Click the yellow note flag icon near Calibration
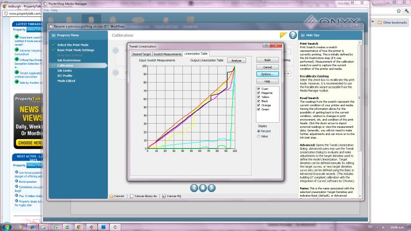The height and width of the screenshot is (231, 411). pyautogui.click(x=283, y=35)
